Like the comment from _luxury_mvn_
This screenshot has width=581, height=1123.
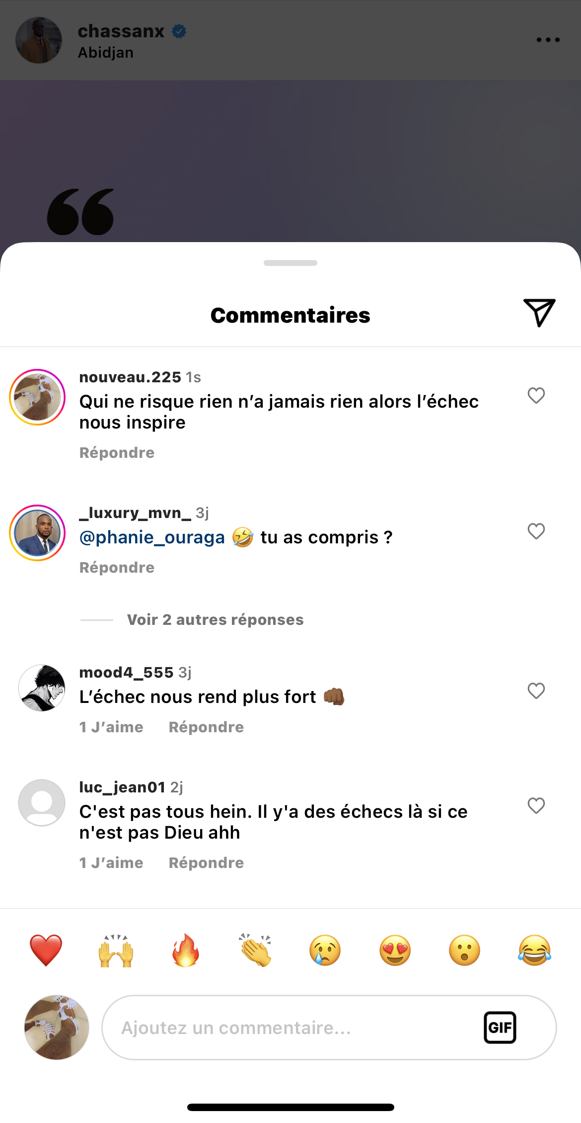(x=536, y=531)
